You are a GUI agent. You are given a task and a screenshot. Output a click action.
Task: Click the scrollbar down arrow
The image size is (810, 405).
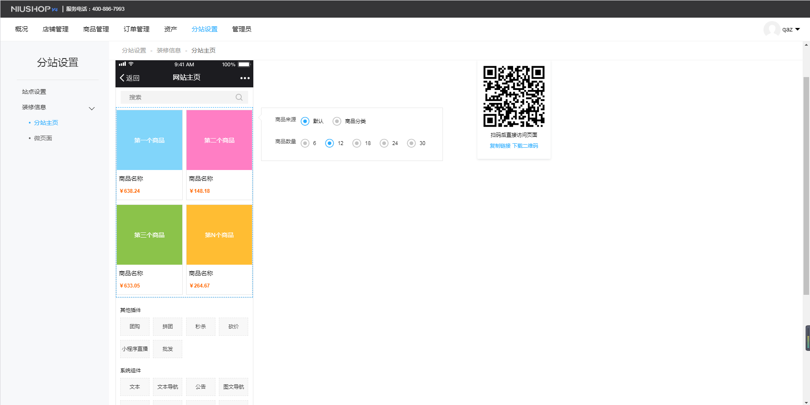(806, 402)
